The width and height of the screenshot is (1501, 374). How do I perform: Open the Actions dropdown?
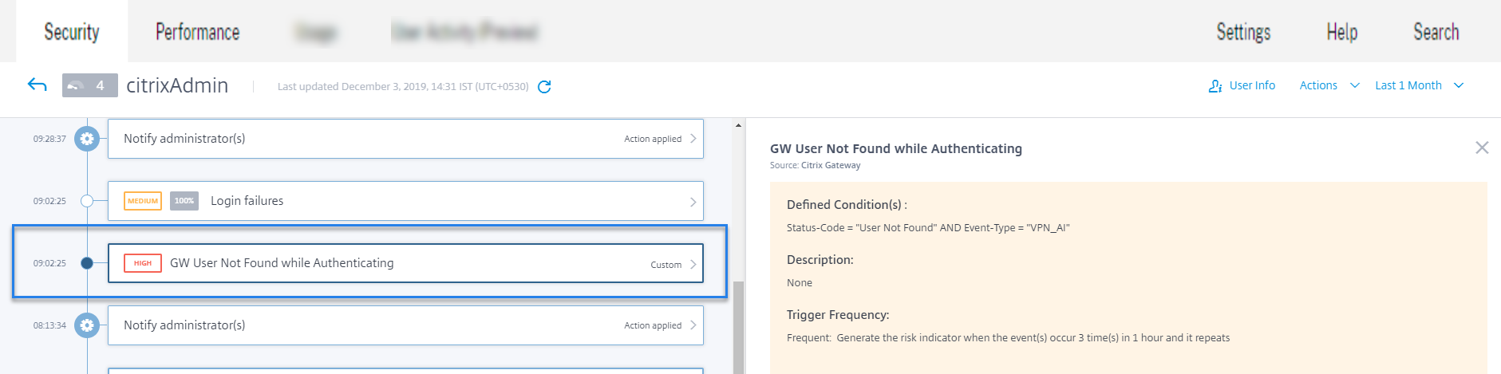click(x=1329, y=85)
